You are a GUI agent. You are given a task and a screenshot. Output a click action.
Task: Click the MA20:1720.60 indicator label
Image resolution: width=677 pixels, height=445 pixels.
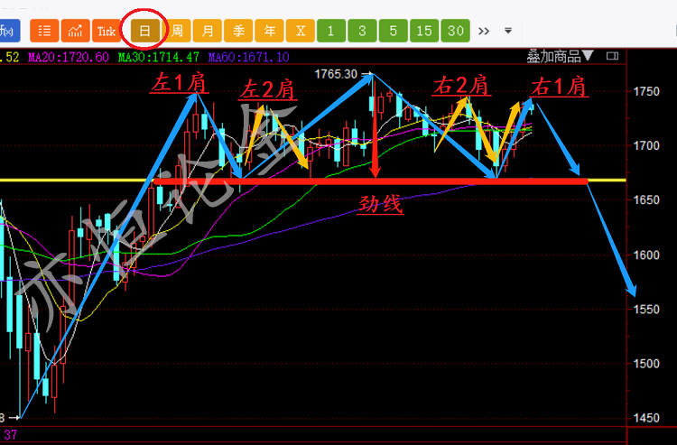69,57
